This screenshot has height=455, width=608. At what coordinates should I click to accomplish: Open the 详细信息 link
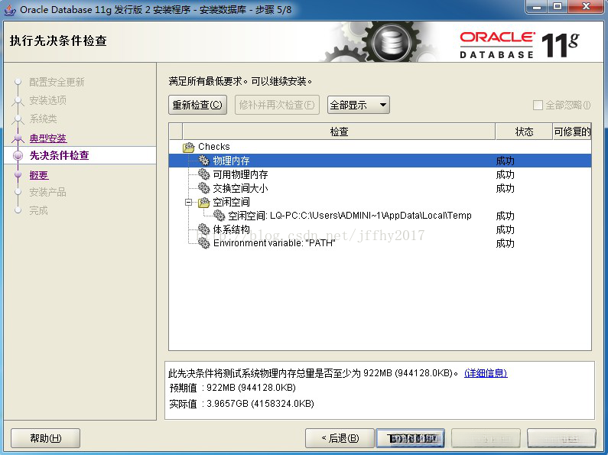click(x=486, y=373)
